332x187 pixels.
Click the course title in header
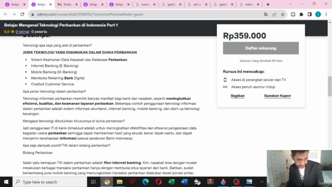click(x=61, y=25)
